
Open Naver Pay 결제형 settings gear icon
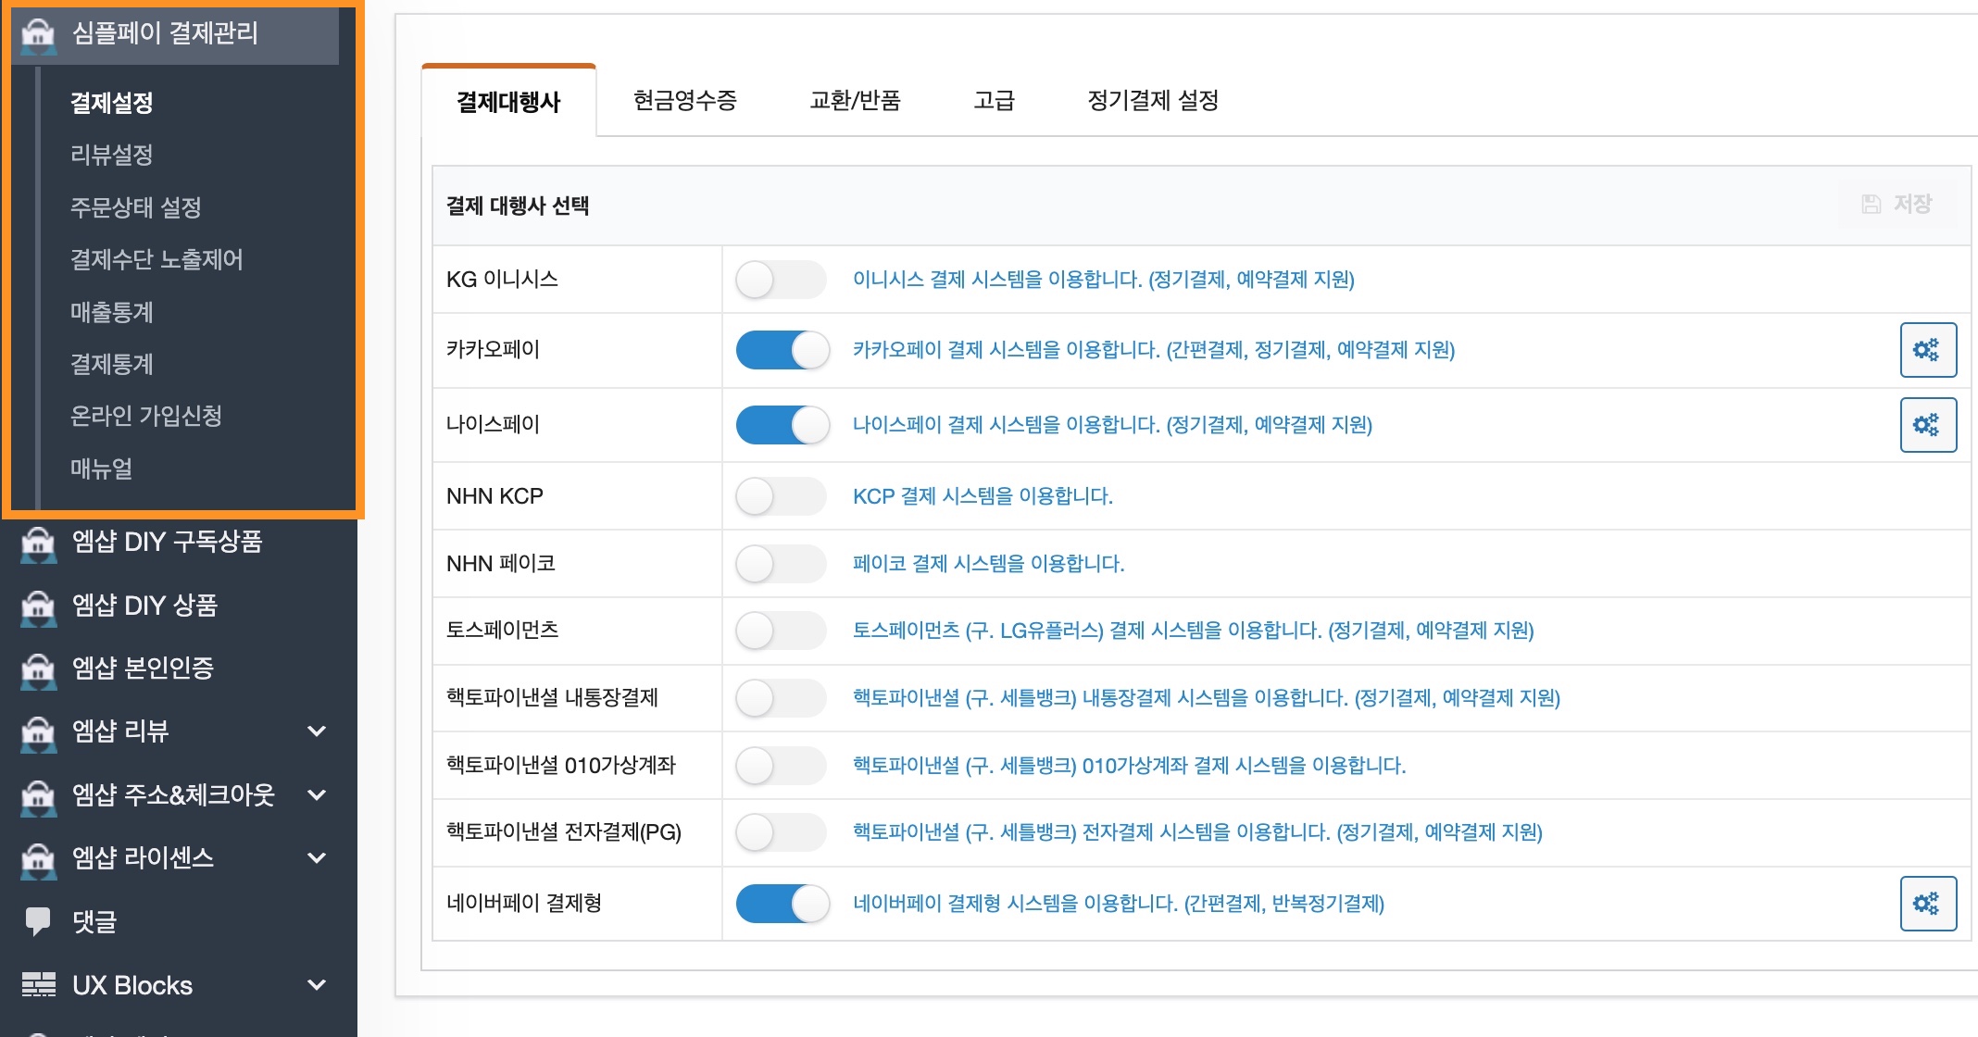point(1927,903)
